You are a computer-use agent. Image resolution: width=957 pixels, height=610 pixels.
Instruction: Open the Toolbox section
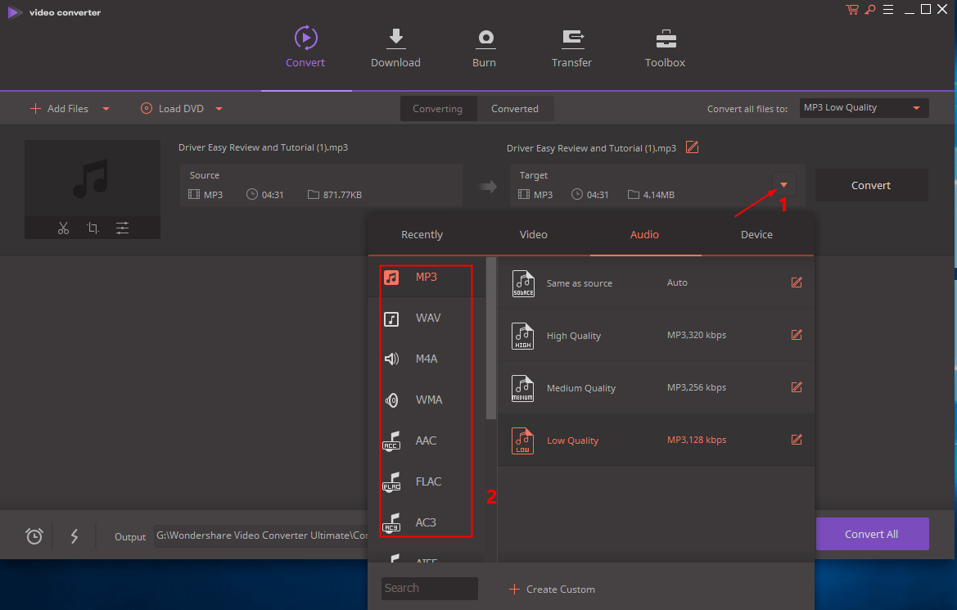tap(666, 47)
